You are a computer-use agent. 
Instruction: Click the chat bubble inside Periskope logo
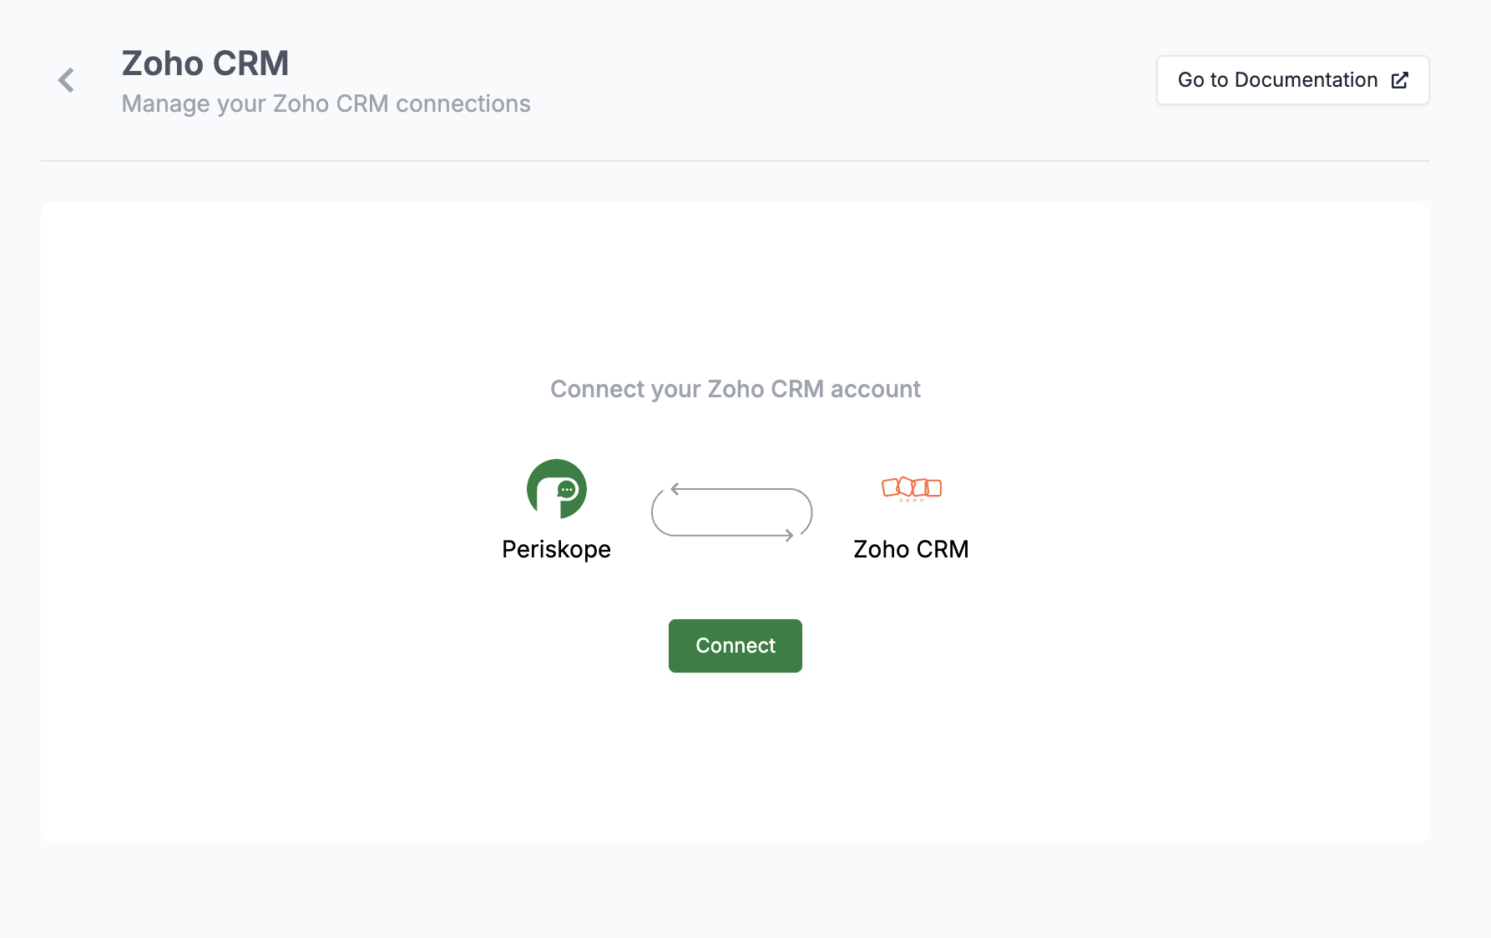click(567, 490)
